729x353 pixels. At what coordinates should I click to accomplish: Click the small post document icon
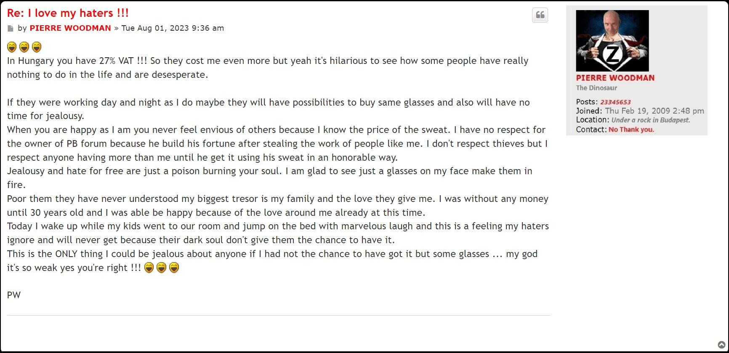11,29
